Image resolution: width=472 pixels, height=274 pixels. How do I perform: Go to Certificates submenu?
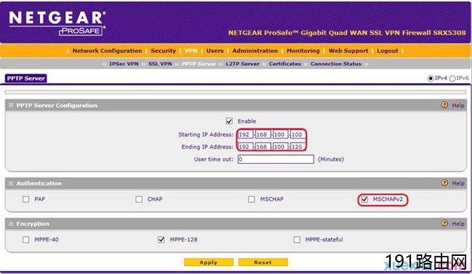coord(285,64)
